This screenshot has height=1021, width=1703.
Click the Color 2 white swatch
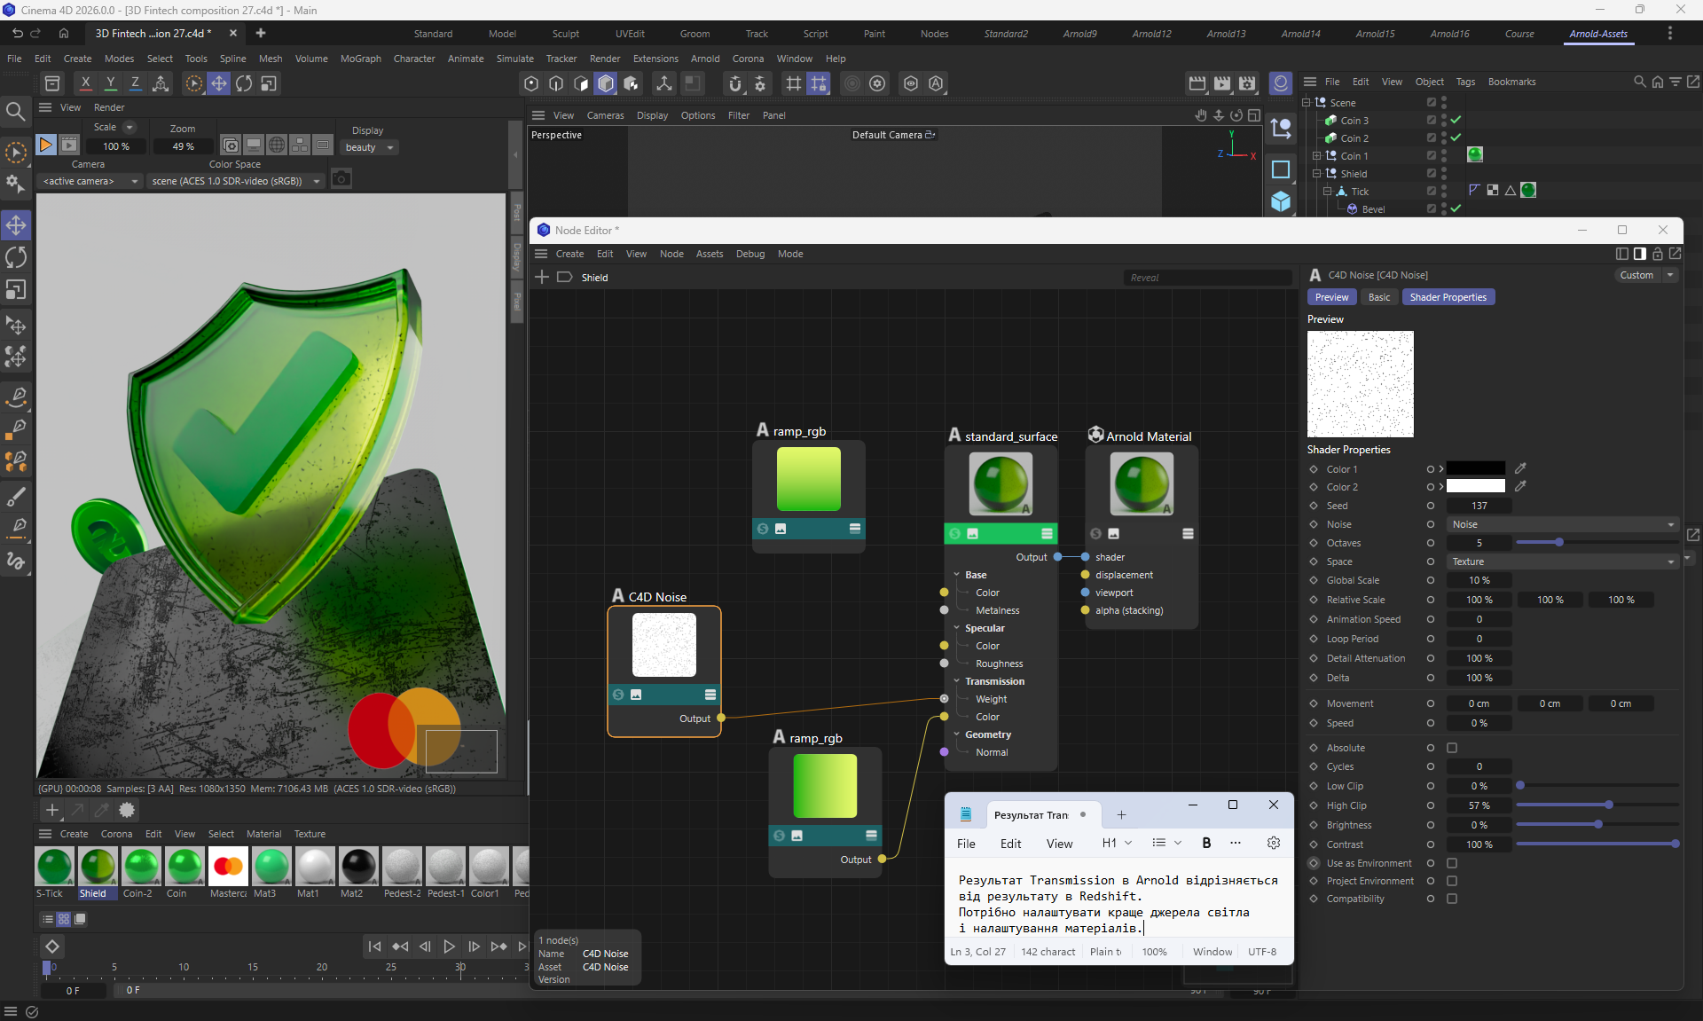pyautogui.click(x=1476, y=486)
